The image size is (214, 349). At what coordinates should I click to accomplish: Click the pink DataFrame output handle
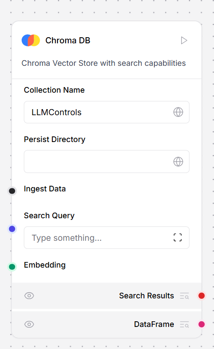[201, 324]
